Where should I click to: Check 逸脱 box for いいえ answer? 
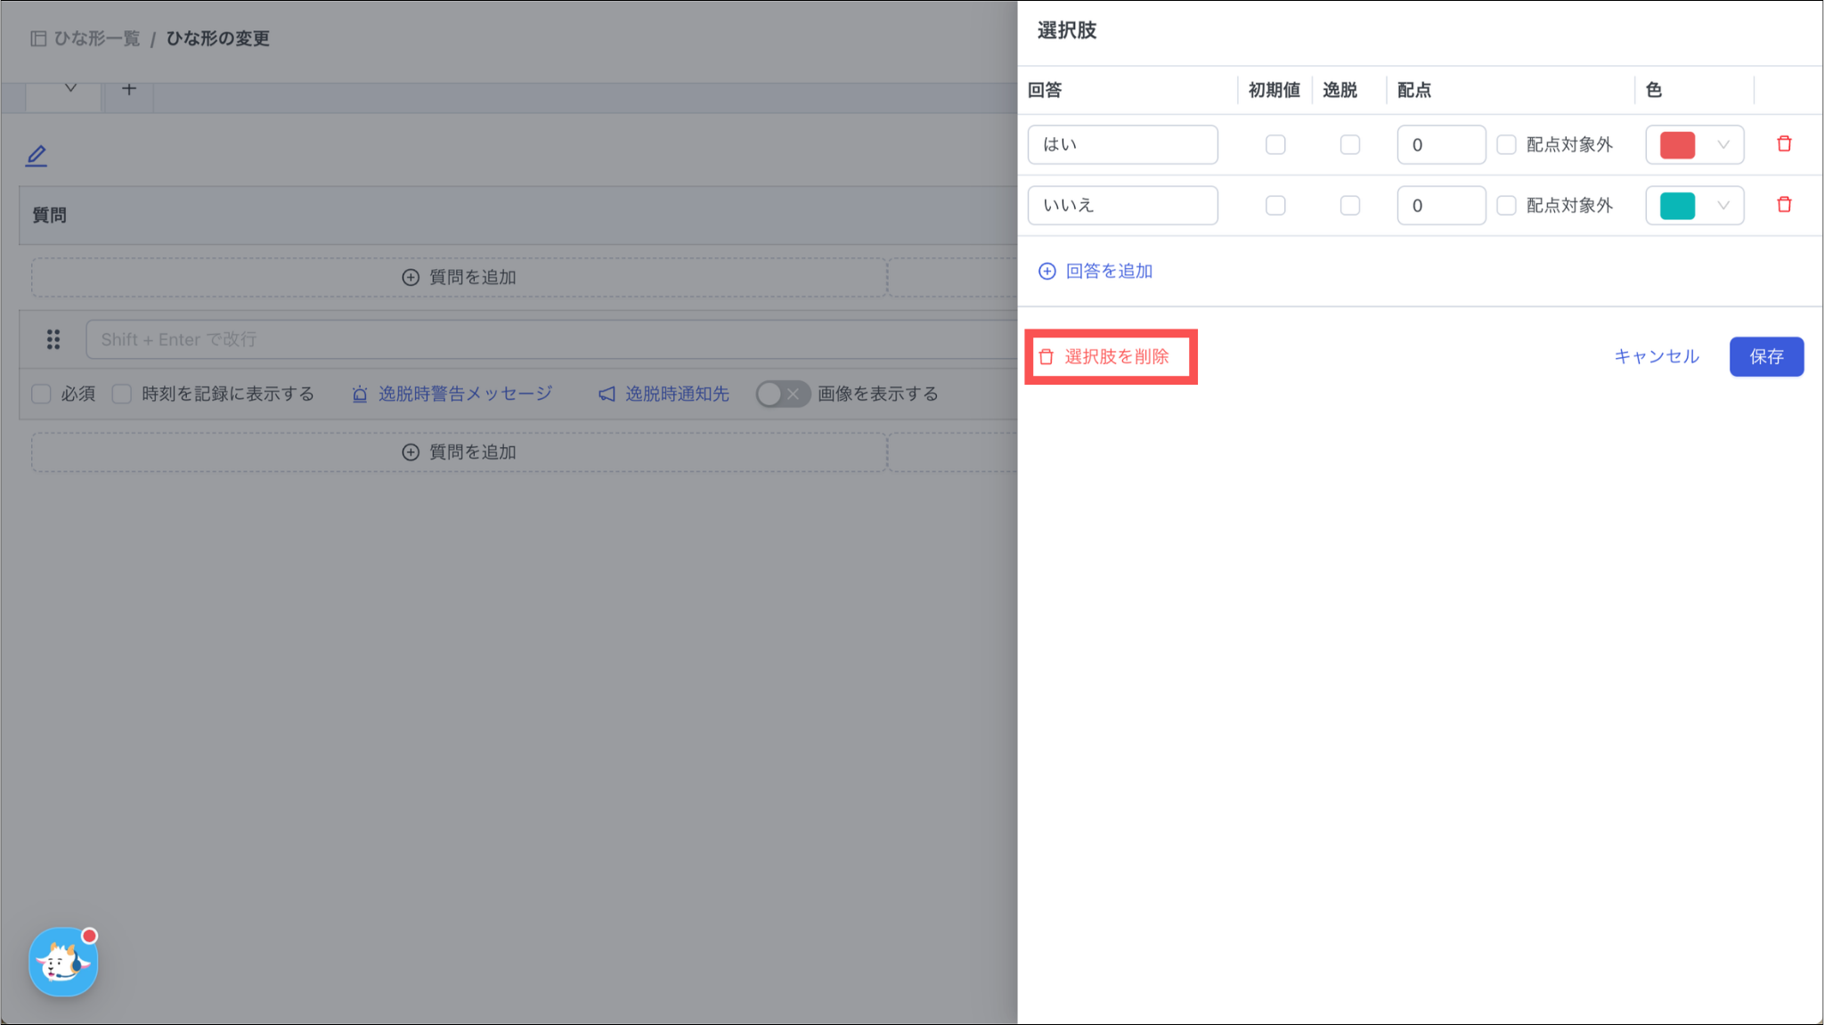point(1350,206)
